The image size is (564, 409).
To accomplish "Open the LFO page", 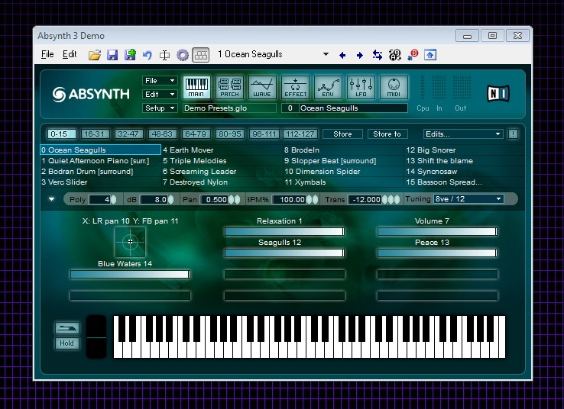I will 361,88.
